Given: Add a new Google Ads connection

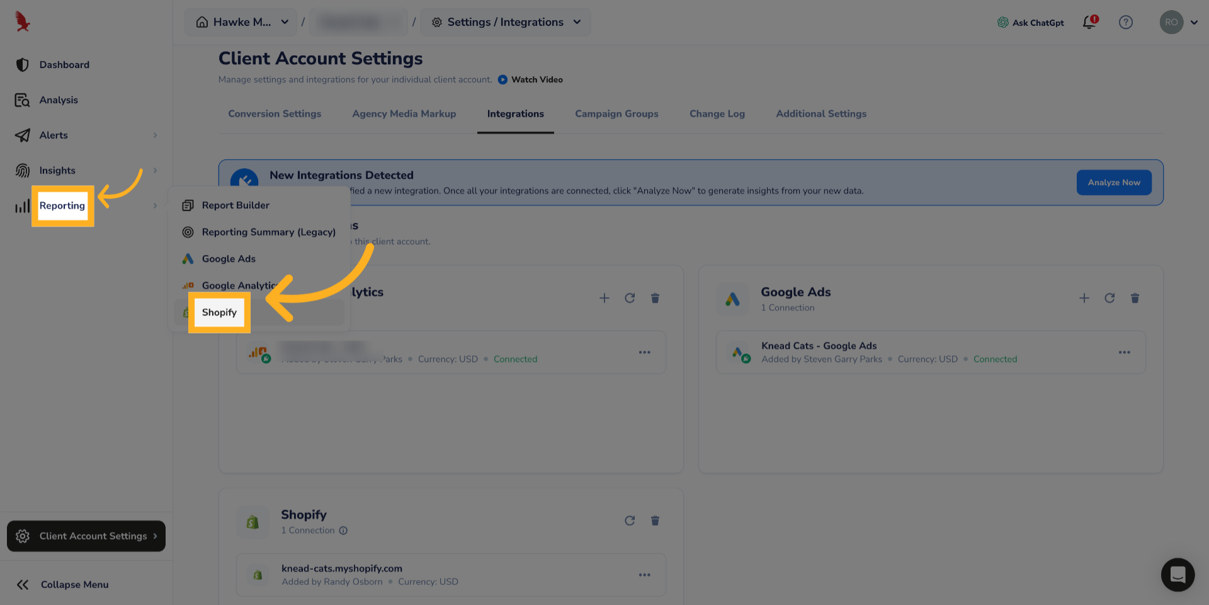Looking at the screenshot, I should click(x=1084, y=298).
